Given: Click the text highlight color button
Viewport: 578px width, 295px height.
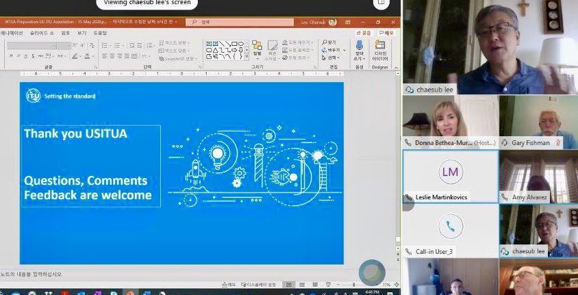Looking at the screenshot, I should 75,56.
